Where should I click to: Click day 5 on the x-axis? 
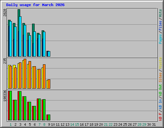click(30, 124)
